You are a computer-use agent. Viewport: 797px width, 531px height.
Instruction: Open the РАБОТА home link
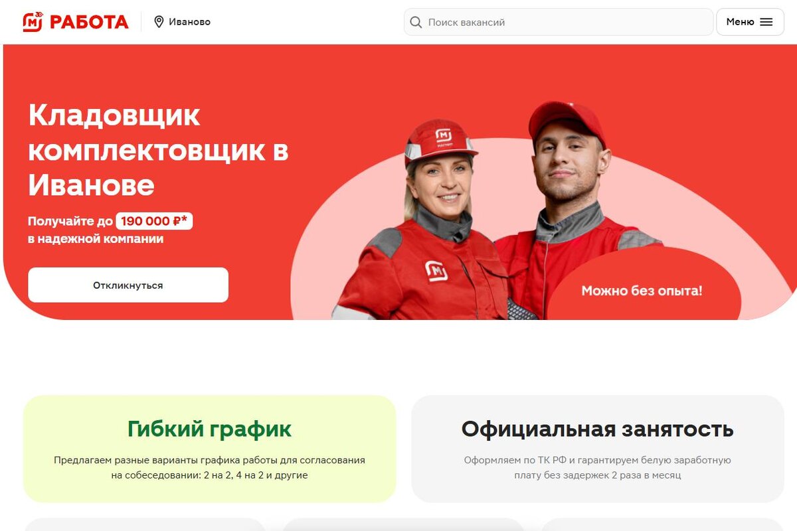pyautogui.click(x=89, y=22)
